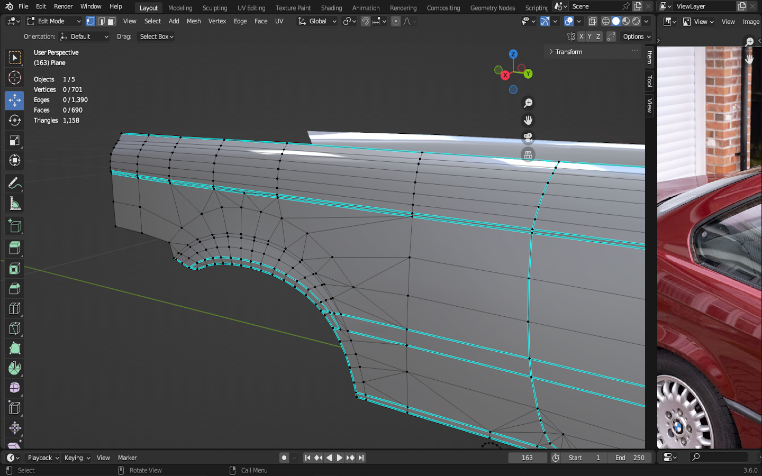Toggle X axis mirror option

pos(581,36)
